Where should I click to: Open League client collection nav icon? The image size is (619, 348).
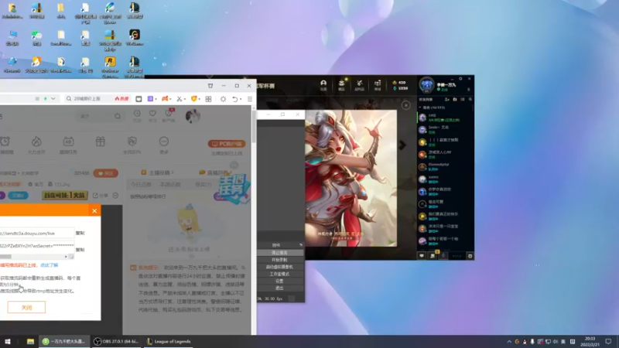click(x=341, y=84)
